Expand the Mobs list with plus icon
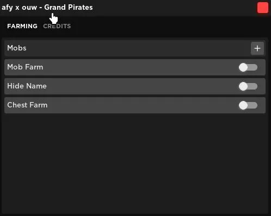271x216 pixels. pyautogui.click(x=257, y=48)
